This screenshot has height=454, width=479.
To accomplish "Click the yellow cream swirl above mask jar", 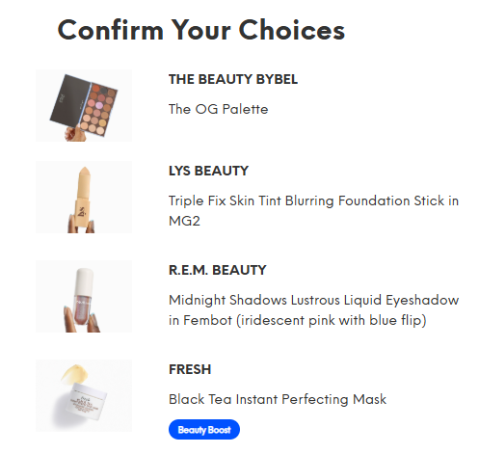I will (74, 375).
